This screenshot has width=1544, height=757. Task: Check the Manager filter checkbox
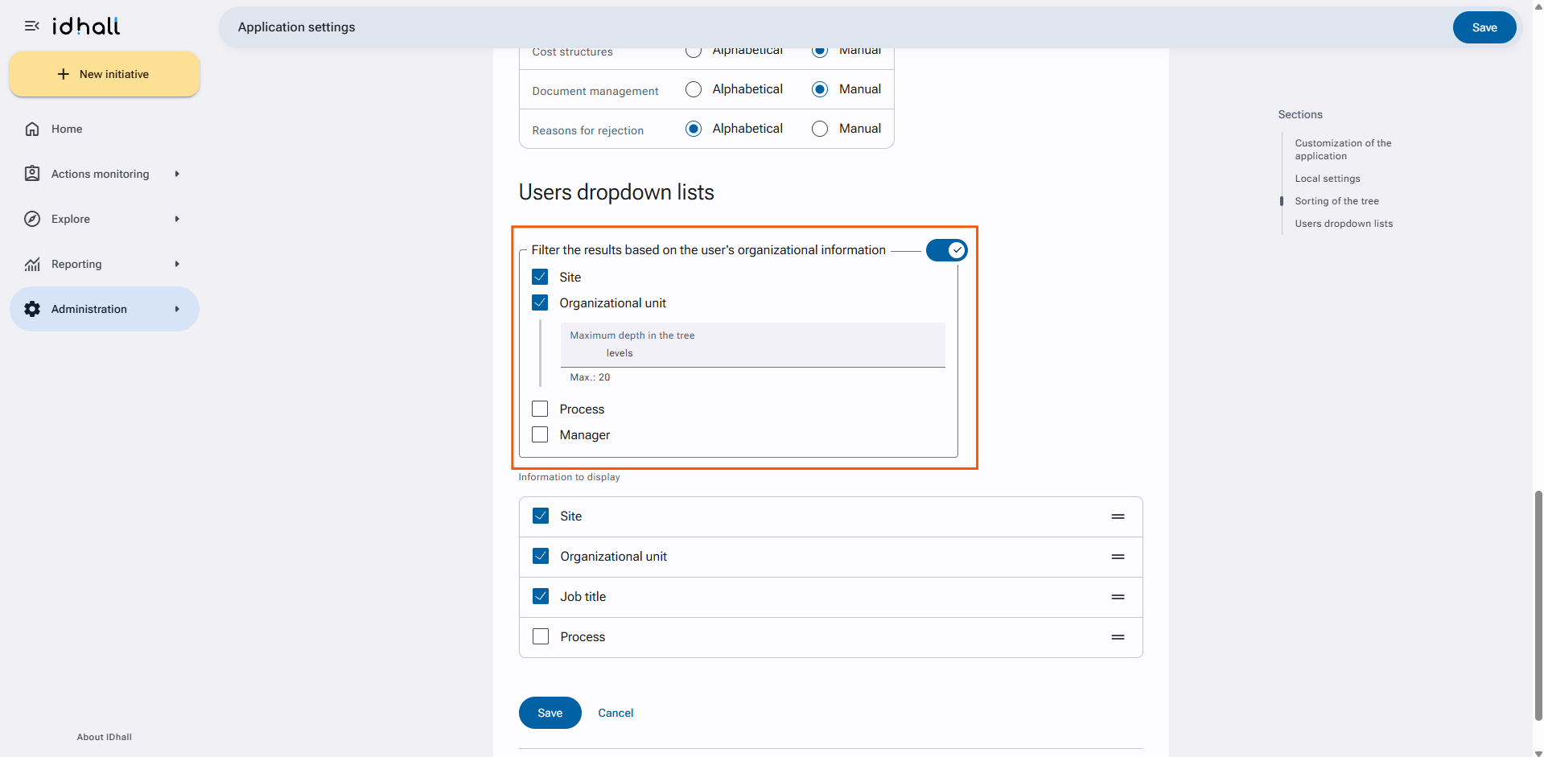540,434
